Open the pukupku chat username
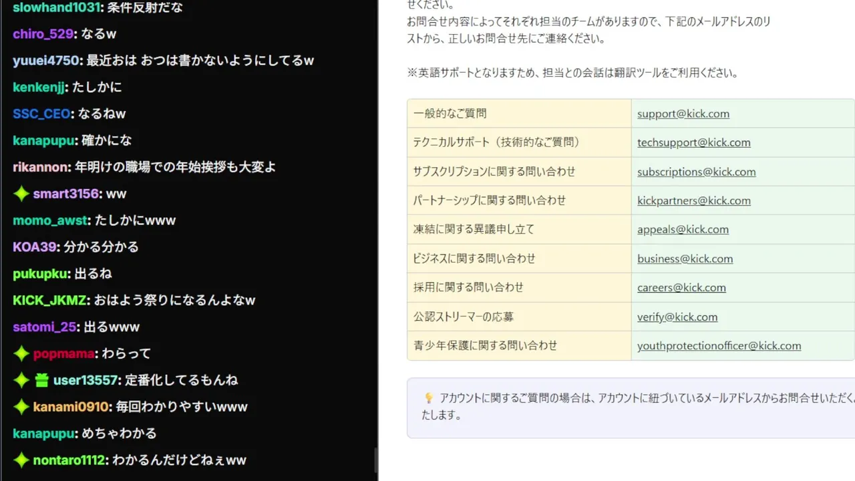Viewport: 855px width, 481px height. pos(41,274)
